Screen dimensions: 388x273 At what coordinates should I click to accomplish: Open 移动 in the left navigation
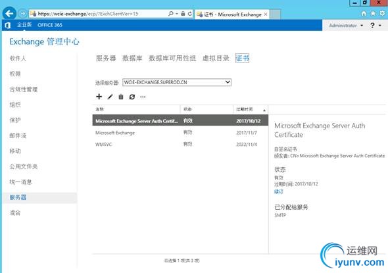pyautogui.click(x=15, y=151)
